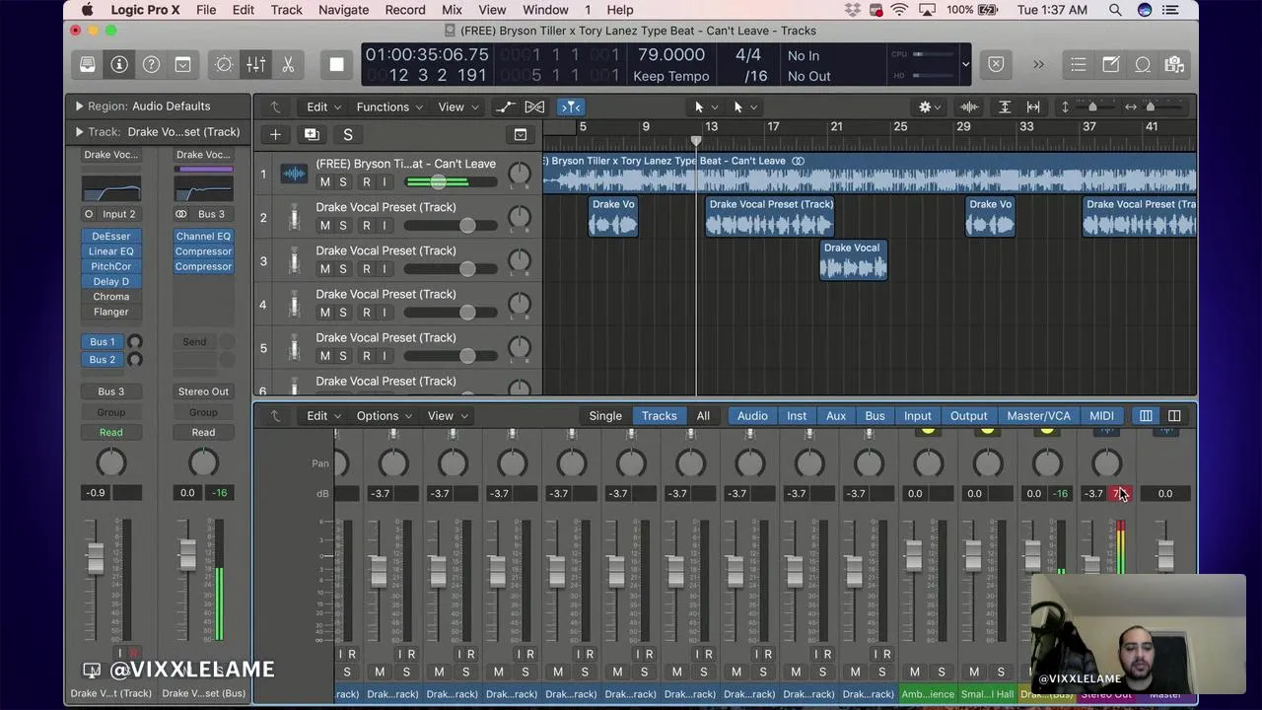The image size is (1262, 710).
Task: Switch mixer to Single view
Action: [x=605, y=415]
